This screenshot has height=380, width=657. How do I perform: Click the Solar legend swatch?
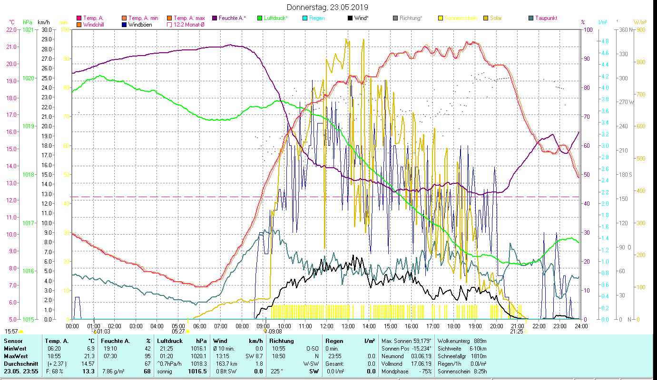pyautogui.click(x=486, y=18)
